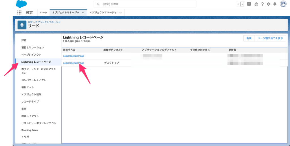Select レコードタイプ in the sidebar
The image size is (290, 146).
click(x=30, y=101)
